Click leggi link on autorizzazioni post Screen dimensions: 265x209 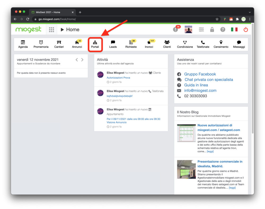point(210,151)
